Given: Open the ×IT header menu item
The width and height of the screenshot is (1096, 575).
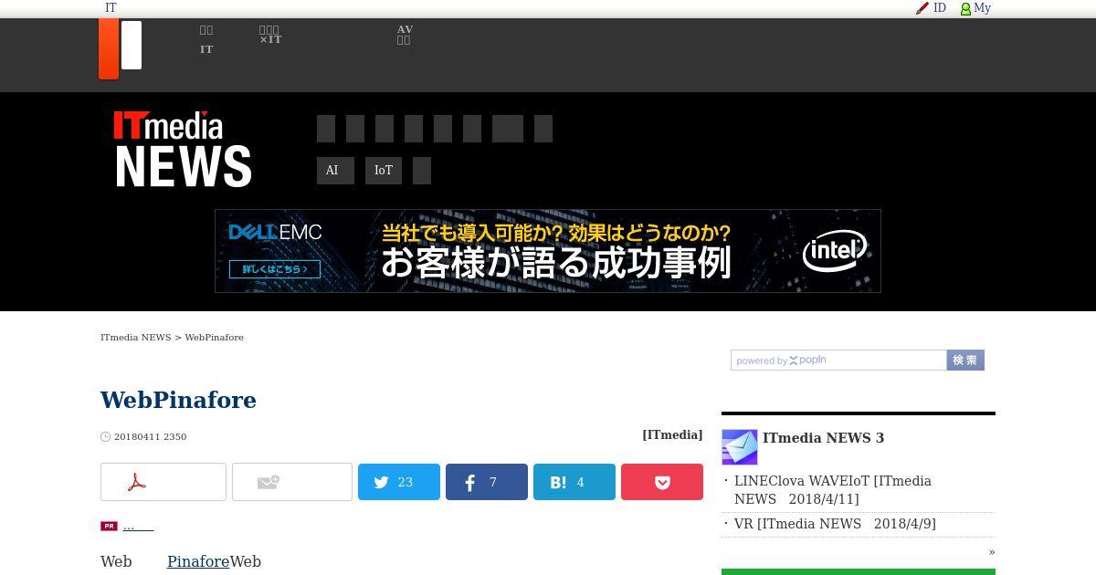Looking at the screenshot, I should pyautogui.click(x=270, y=35).
